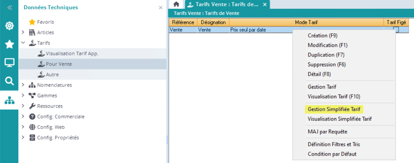The image size is (414, 163).
Task: Expand the Nomenclatures tree node
Action: point(23,85)
